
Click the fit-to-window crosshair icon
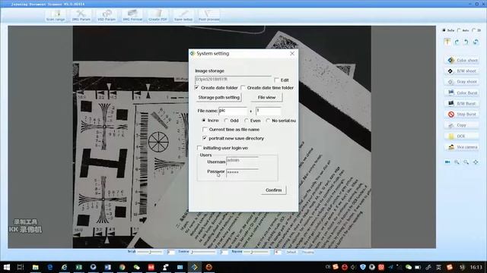coord(476,162)
